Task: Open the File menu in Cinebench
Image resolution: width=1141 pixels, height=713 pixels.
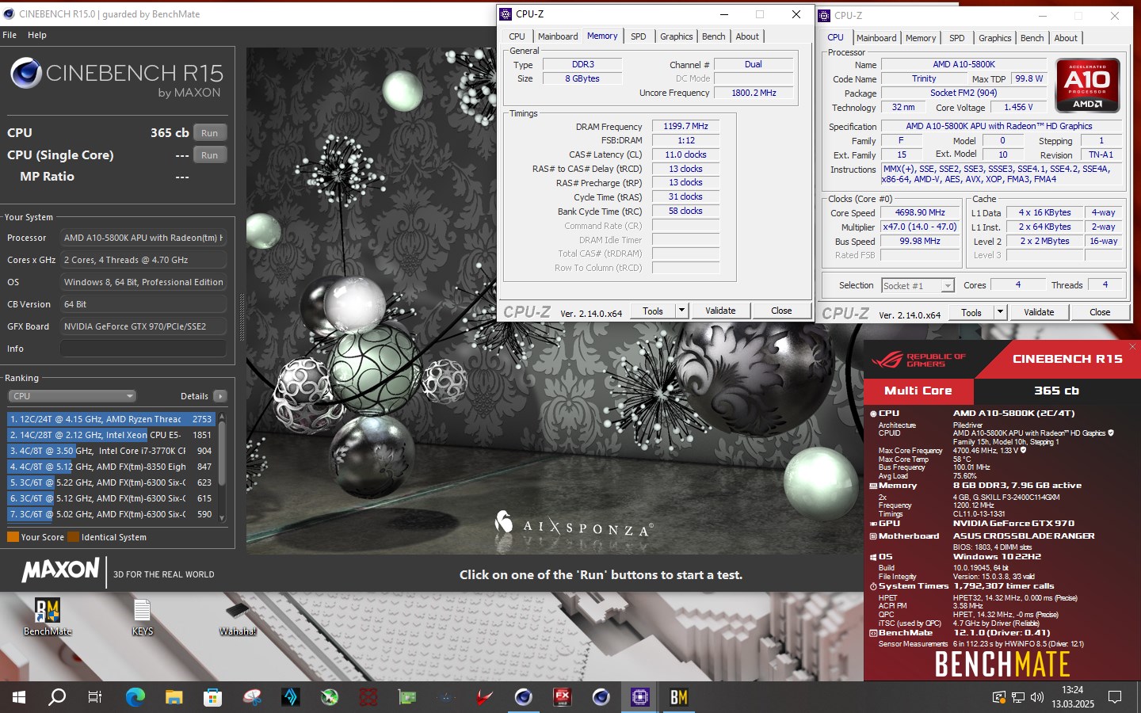Action: tap(10, 35)
